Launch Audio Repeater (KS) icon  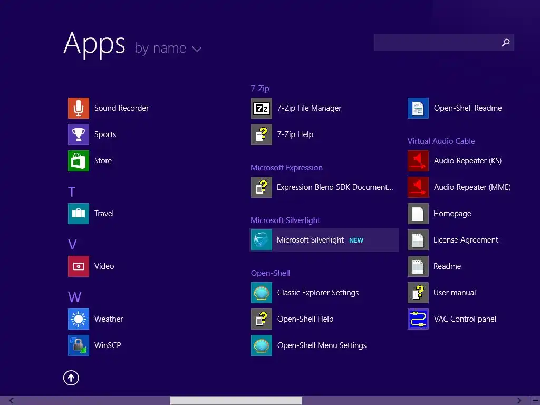[418, 161]
